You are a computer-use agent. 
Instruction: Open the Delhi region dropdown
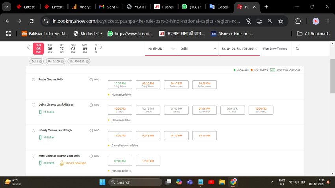[x=197, y=49]
